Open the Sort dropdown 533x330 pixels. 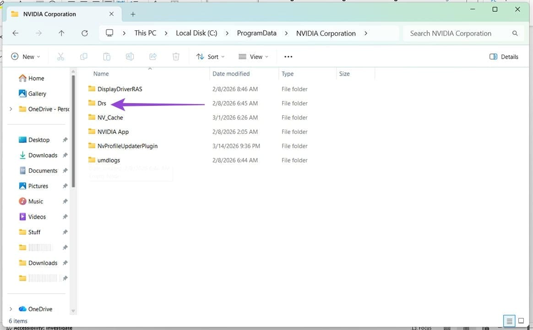pyautogui.click(x=210, y=56)
